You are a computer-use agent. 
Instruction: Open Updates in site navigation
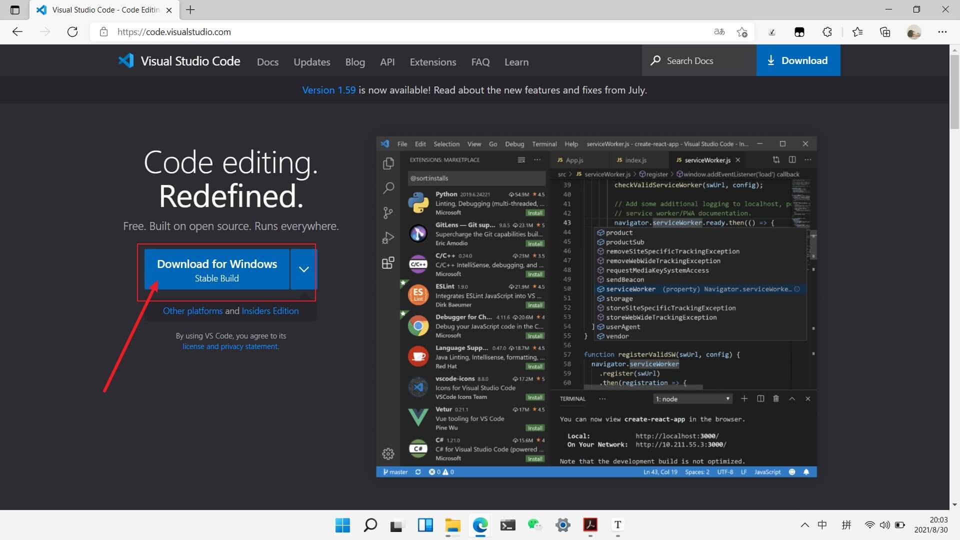[x=311, y=62]
